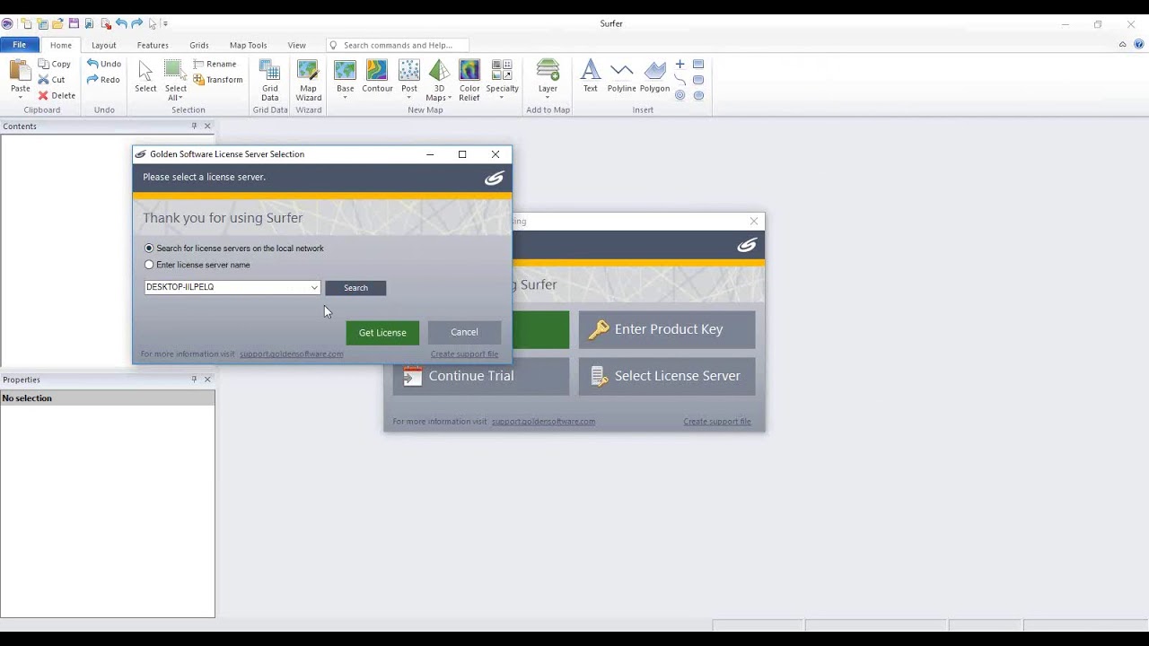Switch to the Map Tools ribbon tab

[248, 45]
